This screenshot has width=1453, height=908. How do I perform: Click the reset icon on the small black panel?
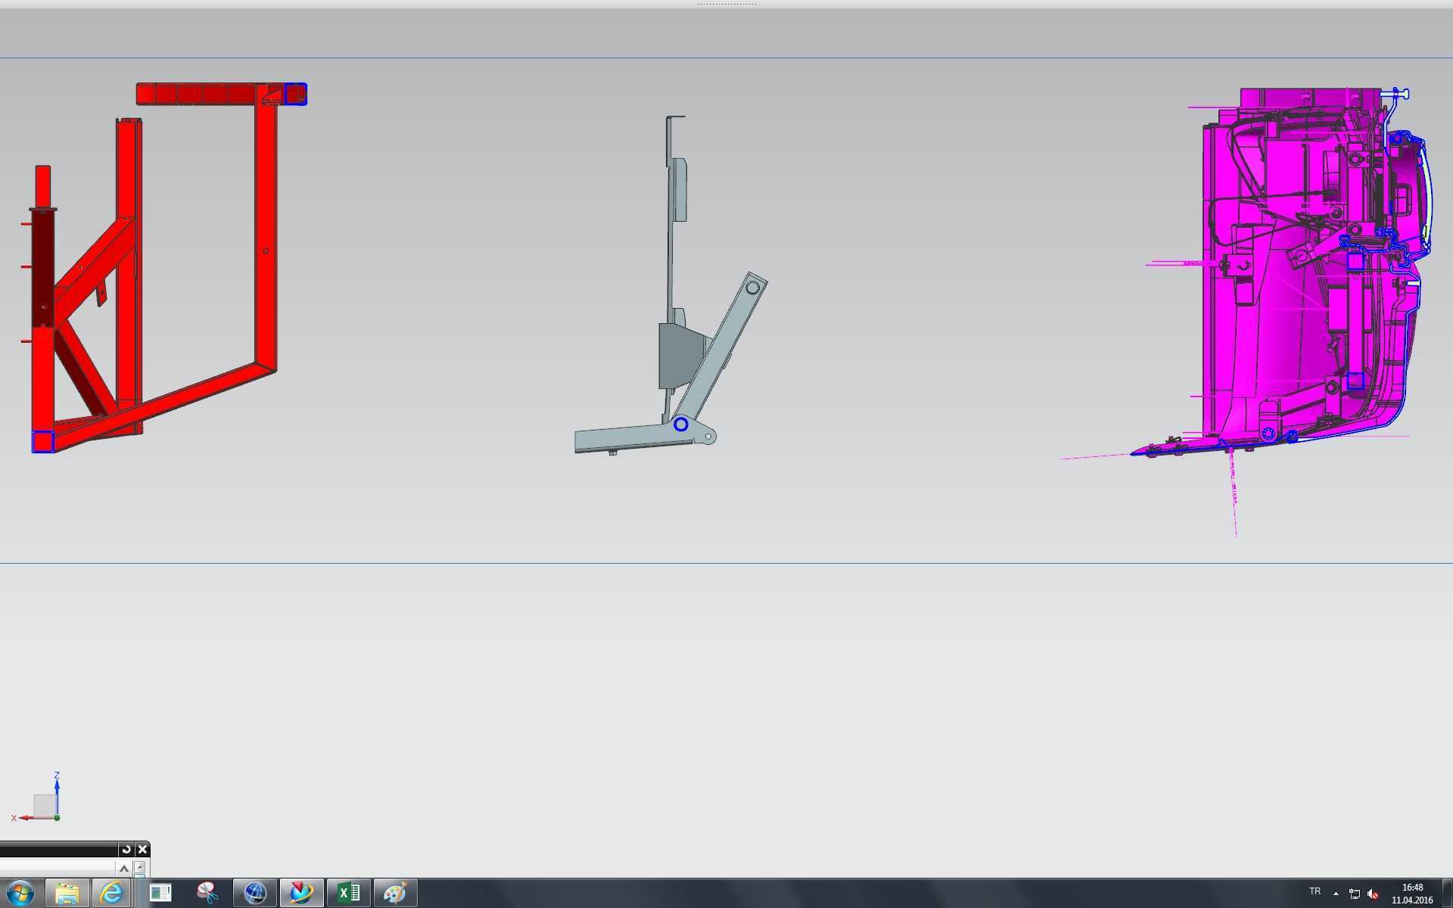tap(126, 849)
